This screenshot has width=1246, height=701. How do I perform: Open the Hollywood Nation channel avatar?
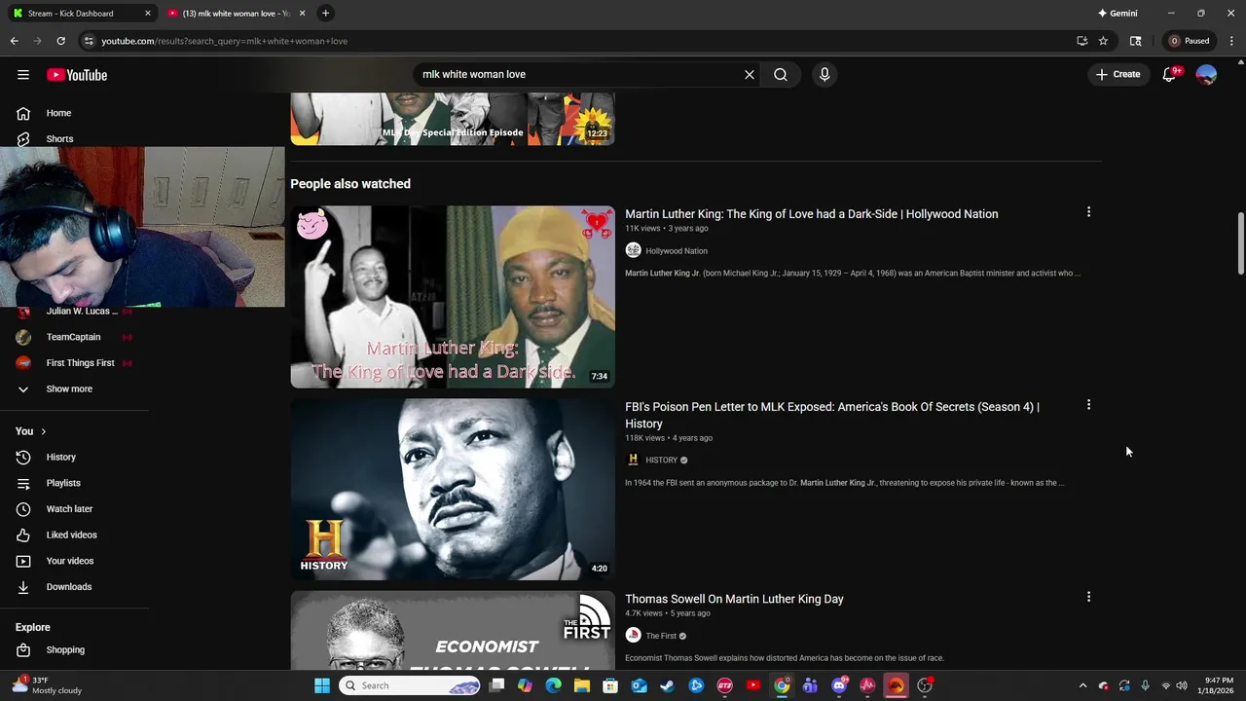click(633, 250)
